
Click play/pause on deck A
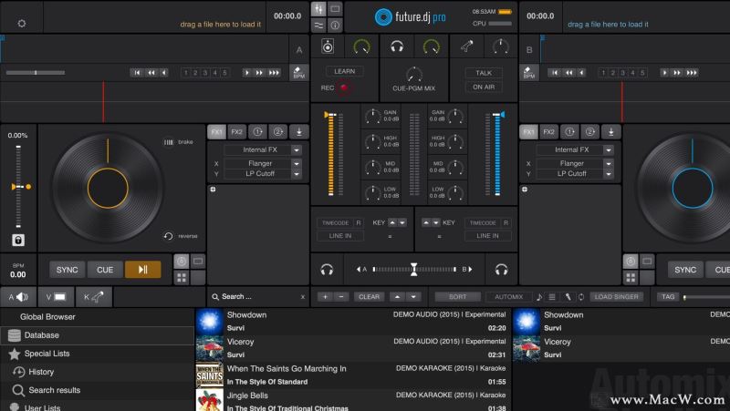click(x=143, y=270)
